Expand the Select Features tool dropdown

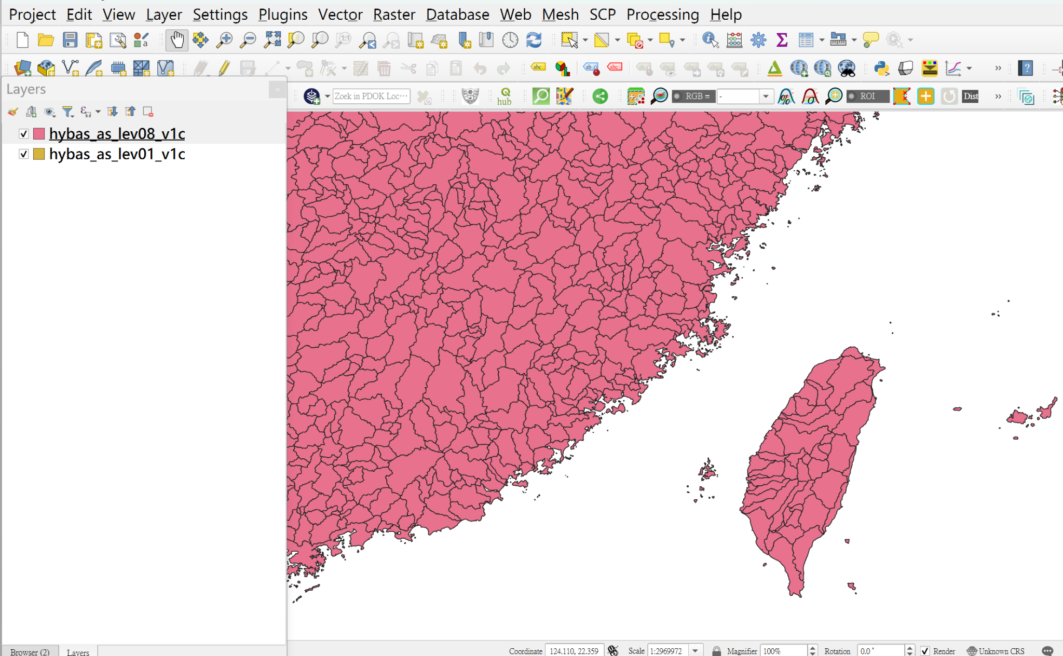coord(585,40)
